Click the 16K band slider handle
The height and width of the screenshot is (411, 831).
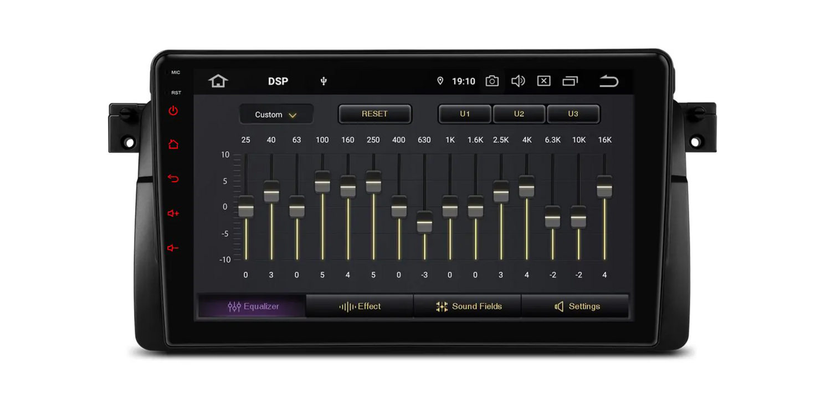coord(604,186)
